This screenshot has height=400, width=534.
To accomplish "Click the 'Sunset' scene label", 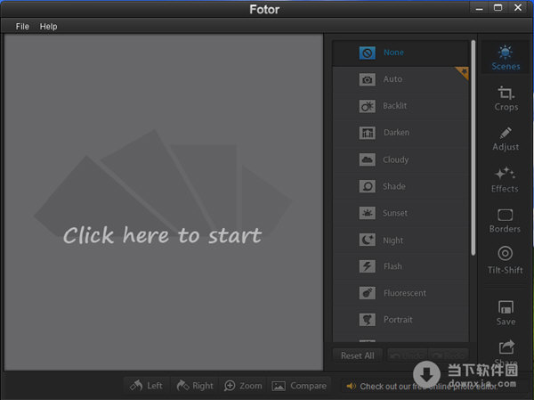I will click(395, 213).
